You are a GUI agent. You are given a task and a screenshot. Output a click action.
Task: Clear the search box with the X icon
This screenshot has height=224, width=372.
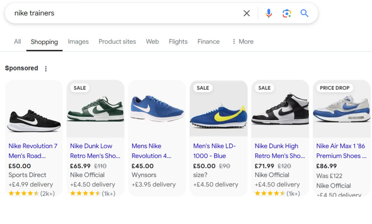coord(247,13)
